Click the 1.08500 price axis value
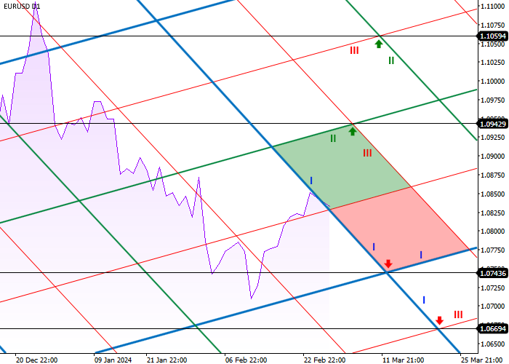This screenshot has height=364, width=509. (x=493, y=194)
